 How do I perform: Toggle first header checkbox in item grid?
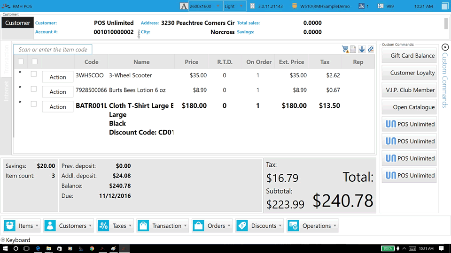tap(21, 61)
